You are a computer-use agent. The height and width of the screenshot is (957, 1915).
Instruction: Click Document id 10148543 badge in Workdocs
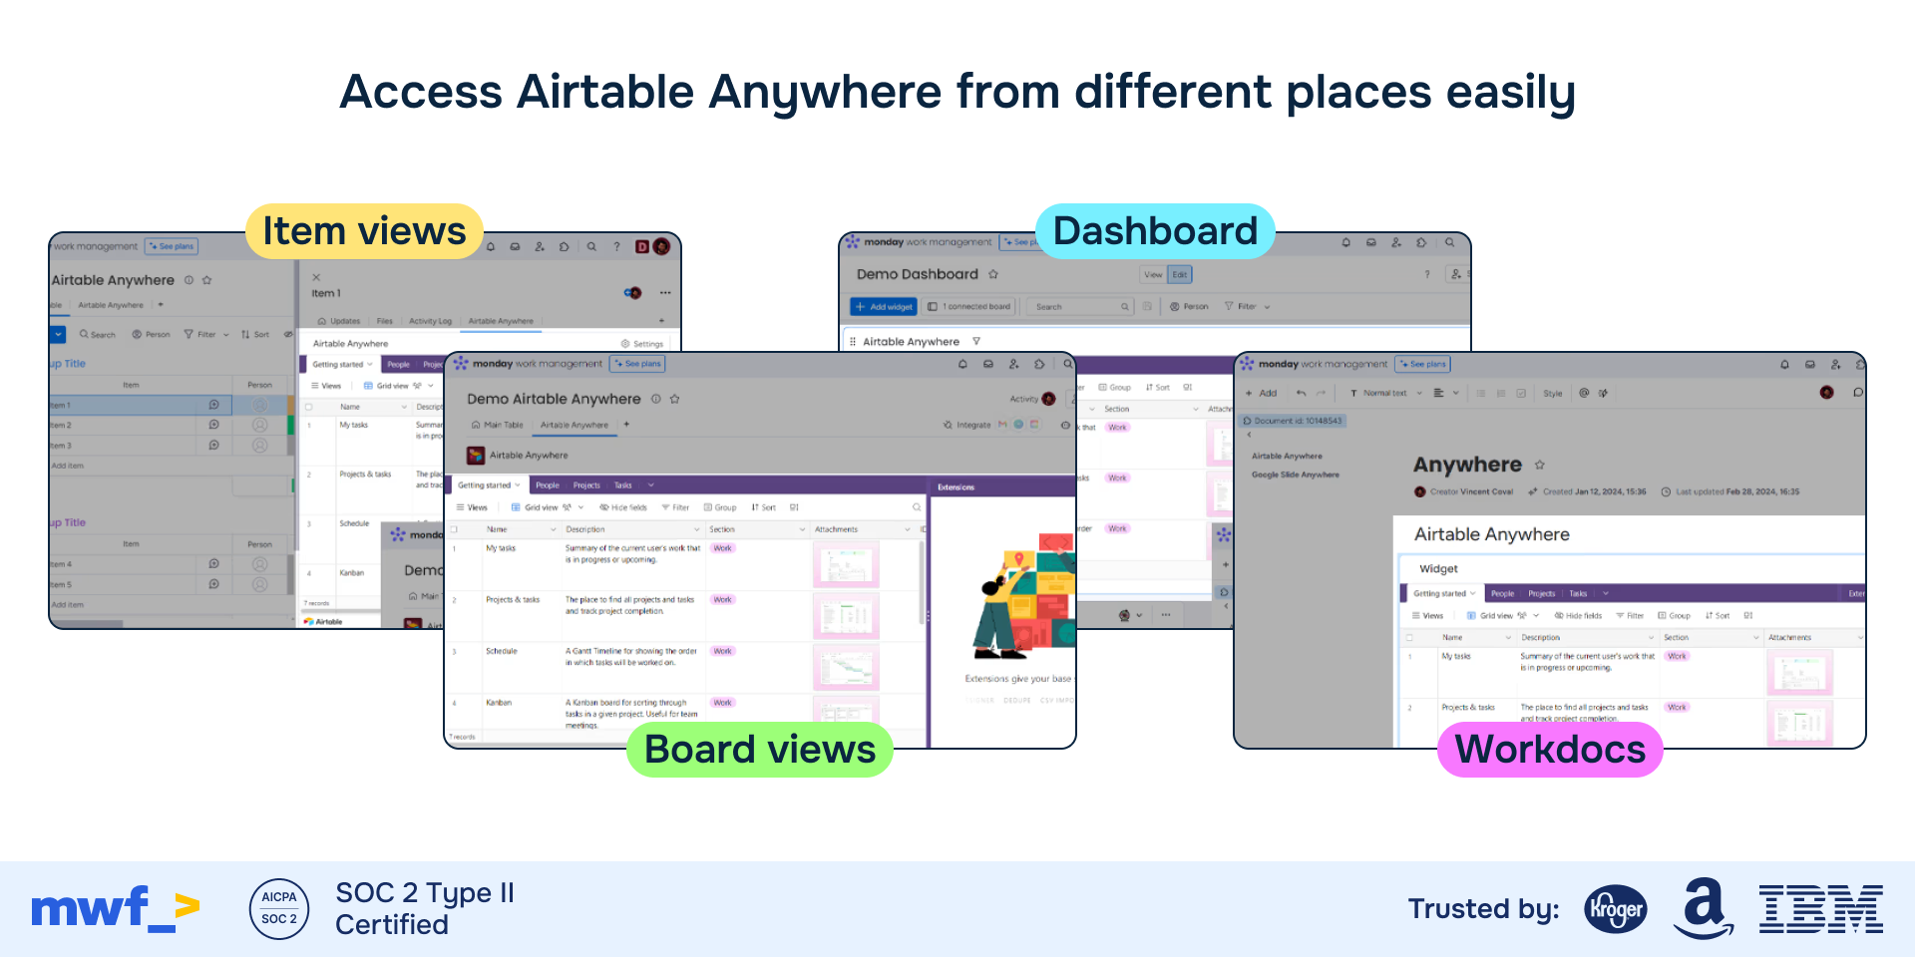pos(1293,421)
